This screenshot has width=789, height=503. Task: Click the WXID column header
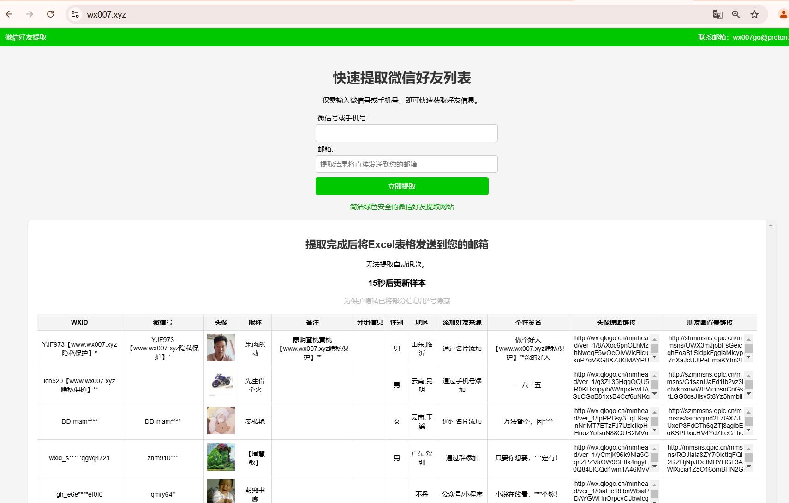pos(79,322)
